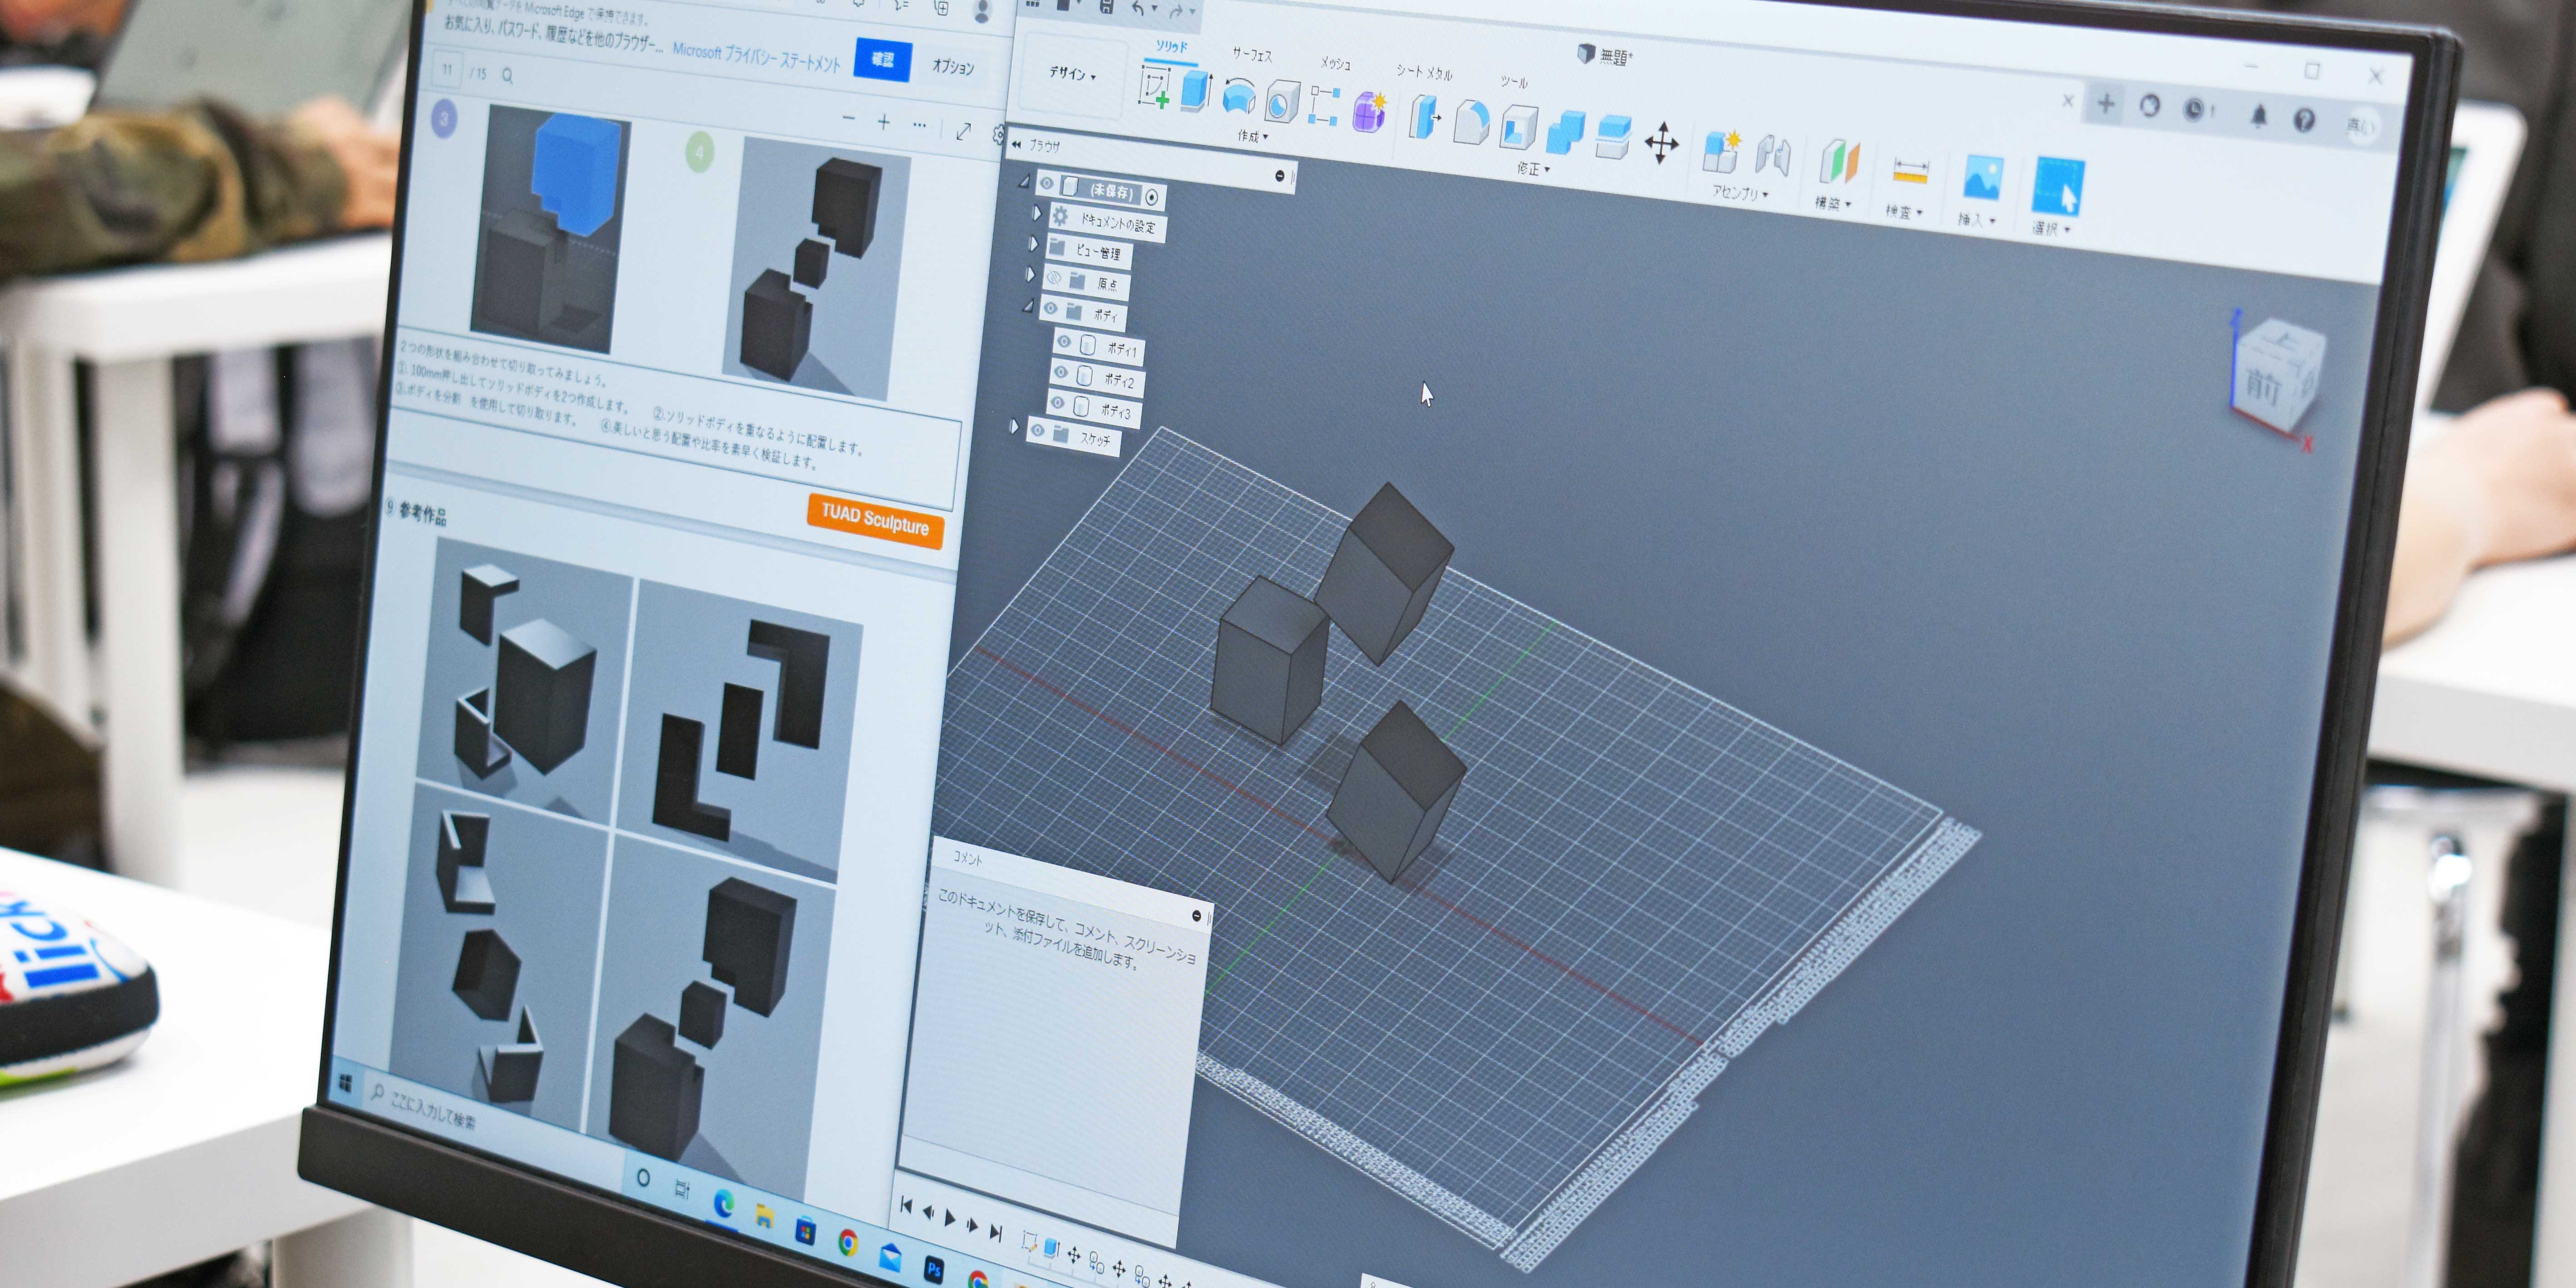The height and width of the screenshot is (1288, 2576).
Task: Hide Body1 in the browser
Action: 1064,342
